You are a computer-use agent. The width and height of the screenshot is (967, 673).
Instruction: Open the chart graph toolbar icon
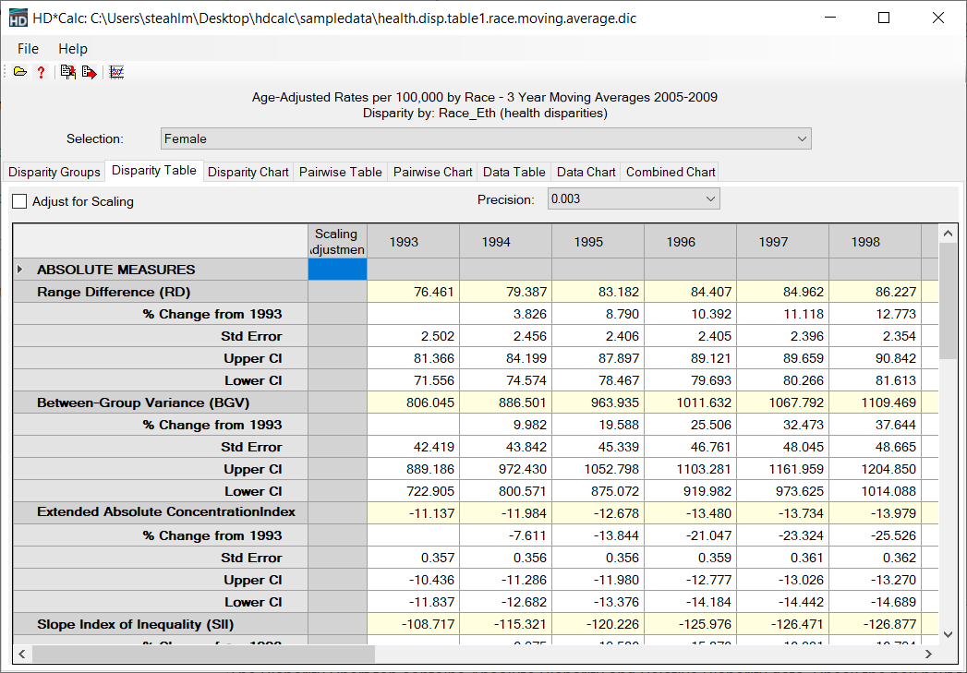[116, 71]
